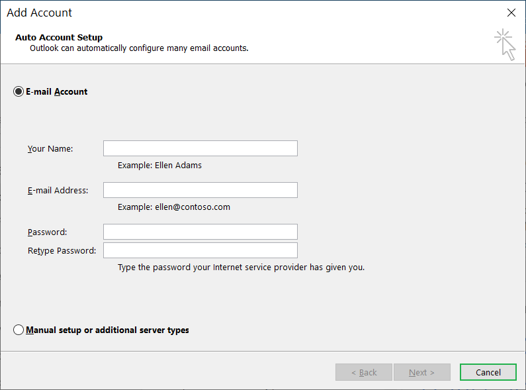This screenshot has height=390, width=526.
Task: Click the 'Example: Ellen Adams' hint text
Action: coord(159,165)
